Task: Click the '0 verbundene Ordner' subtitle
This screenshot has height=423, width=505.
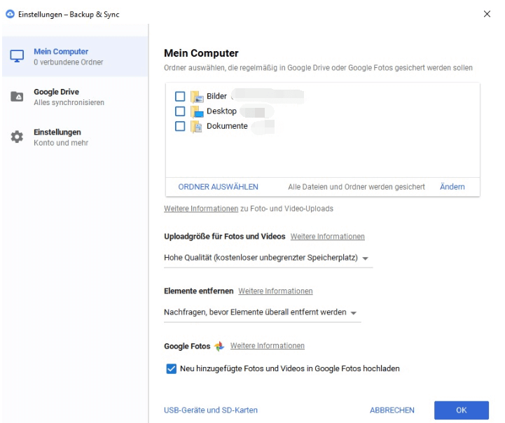Action: pos(69,62)
